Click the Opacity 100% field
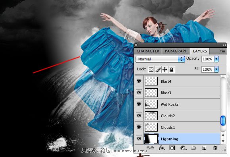This screenshot has height=157, width=230. pyautogui.click(x=208, y=59)
